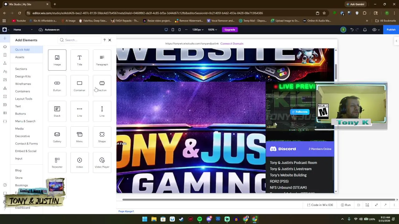This screenshot has width=399, height=224.
Task: Switch to mobile breakpoint view
Action: click(180, 30)
